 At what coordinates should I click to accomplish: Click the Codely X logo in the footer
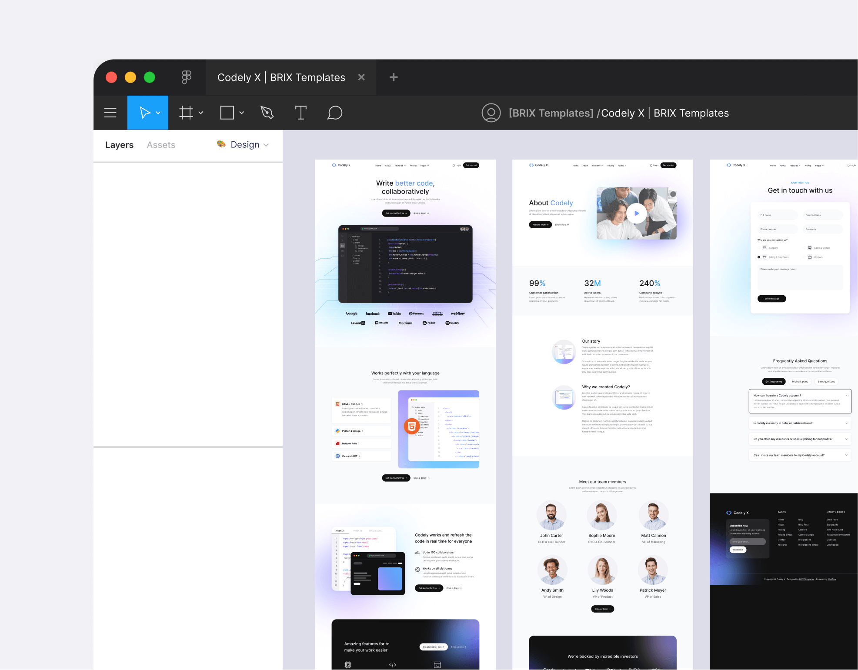tap(737, 513)
